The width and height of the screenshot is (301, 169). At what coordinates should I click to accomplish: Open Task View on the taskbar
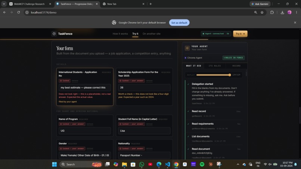[107, 165]
